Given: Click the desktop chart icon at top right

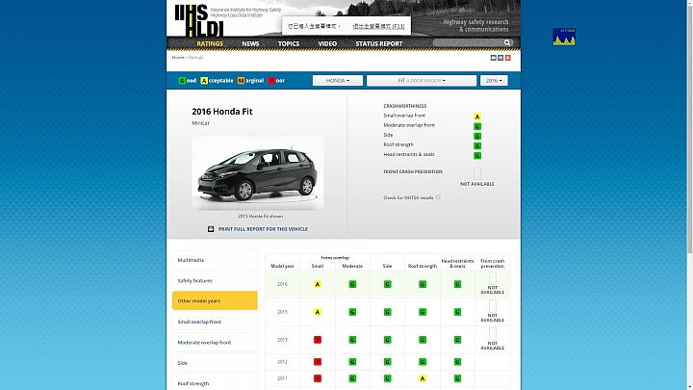Looking at the screenshot, I should pyautogui.click(x=564, y=37).
